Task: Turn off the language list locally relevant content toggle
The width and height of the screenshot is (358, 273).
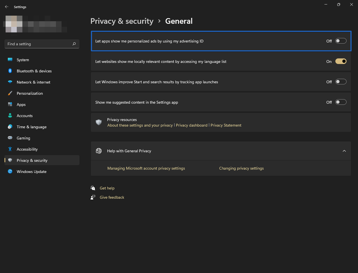Action: click(x=341, y=61)
